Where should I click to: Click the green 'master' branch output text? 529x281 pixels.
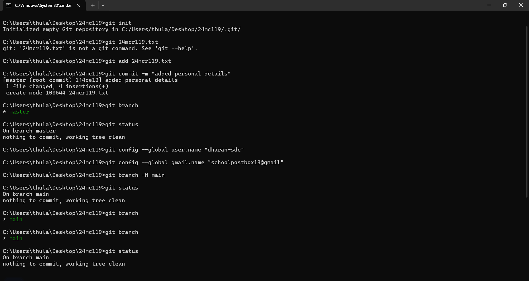(19, 112)
